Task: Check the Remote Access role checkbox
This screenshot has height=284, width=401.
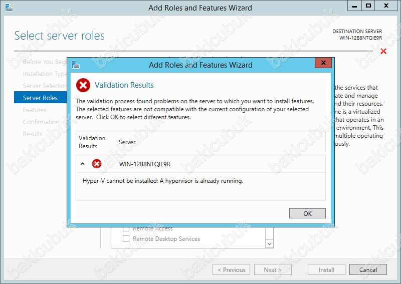Action: 126,229
